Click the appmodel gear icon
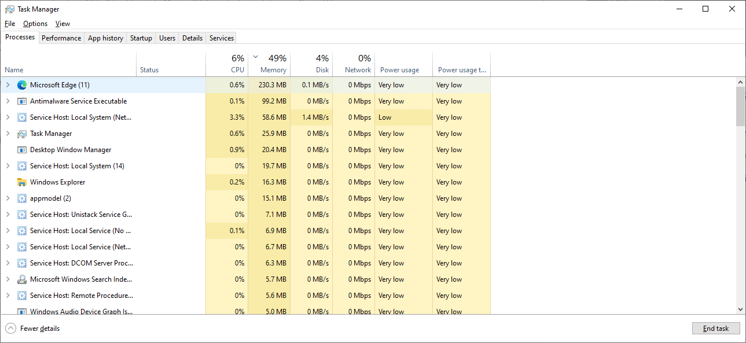746x343 pixels. tap(22, 198)
